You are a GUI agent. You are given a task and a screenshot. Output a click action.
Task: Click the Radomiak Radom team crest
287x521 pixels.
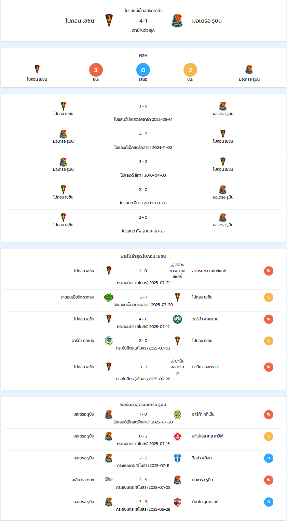[109, 297]
